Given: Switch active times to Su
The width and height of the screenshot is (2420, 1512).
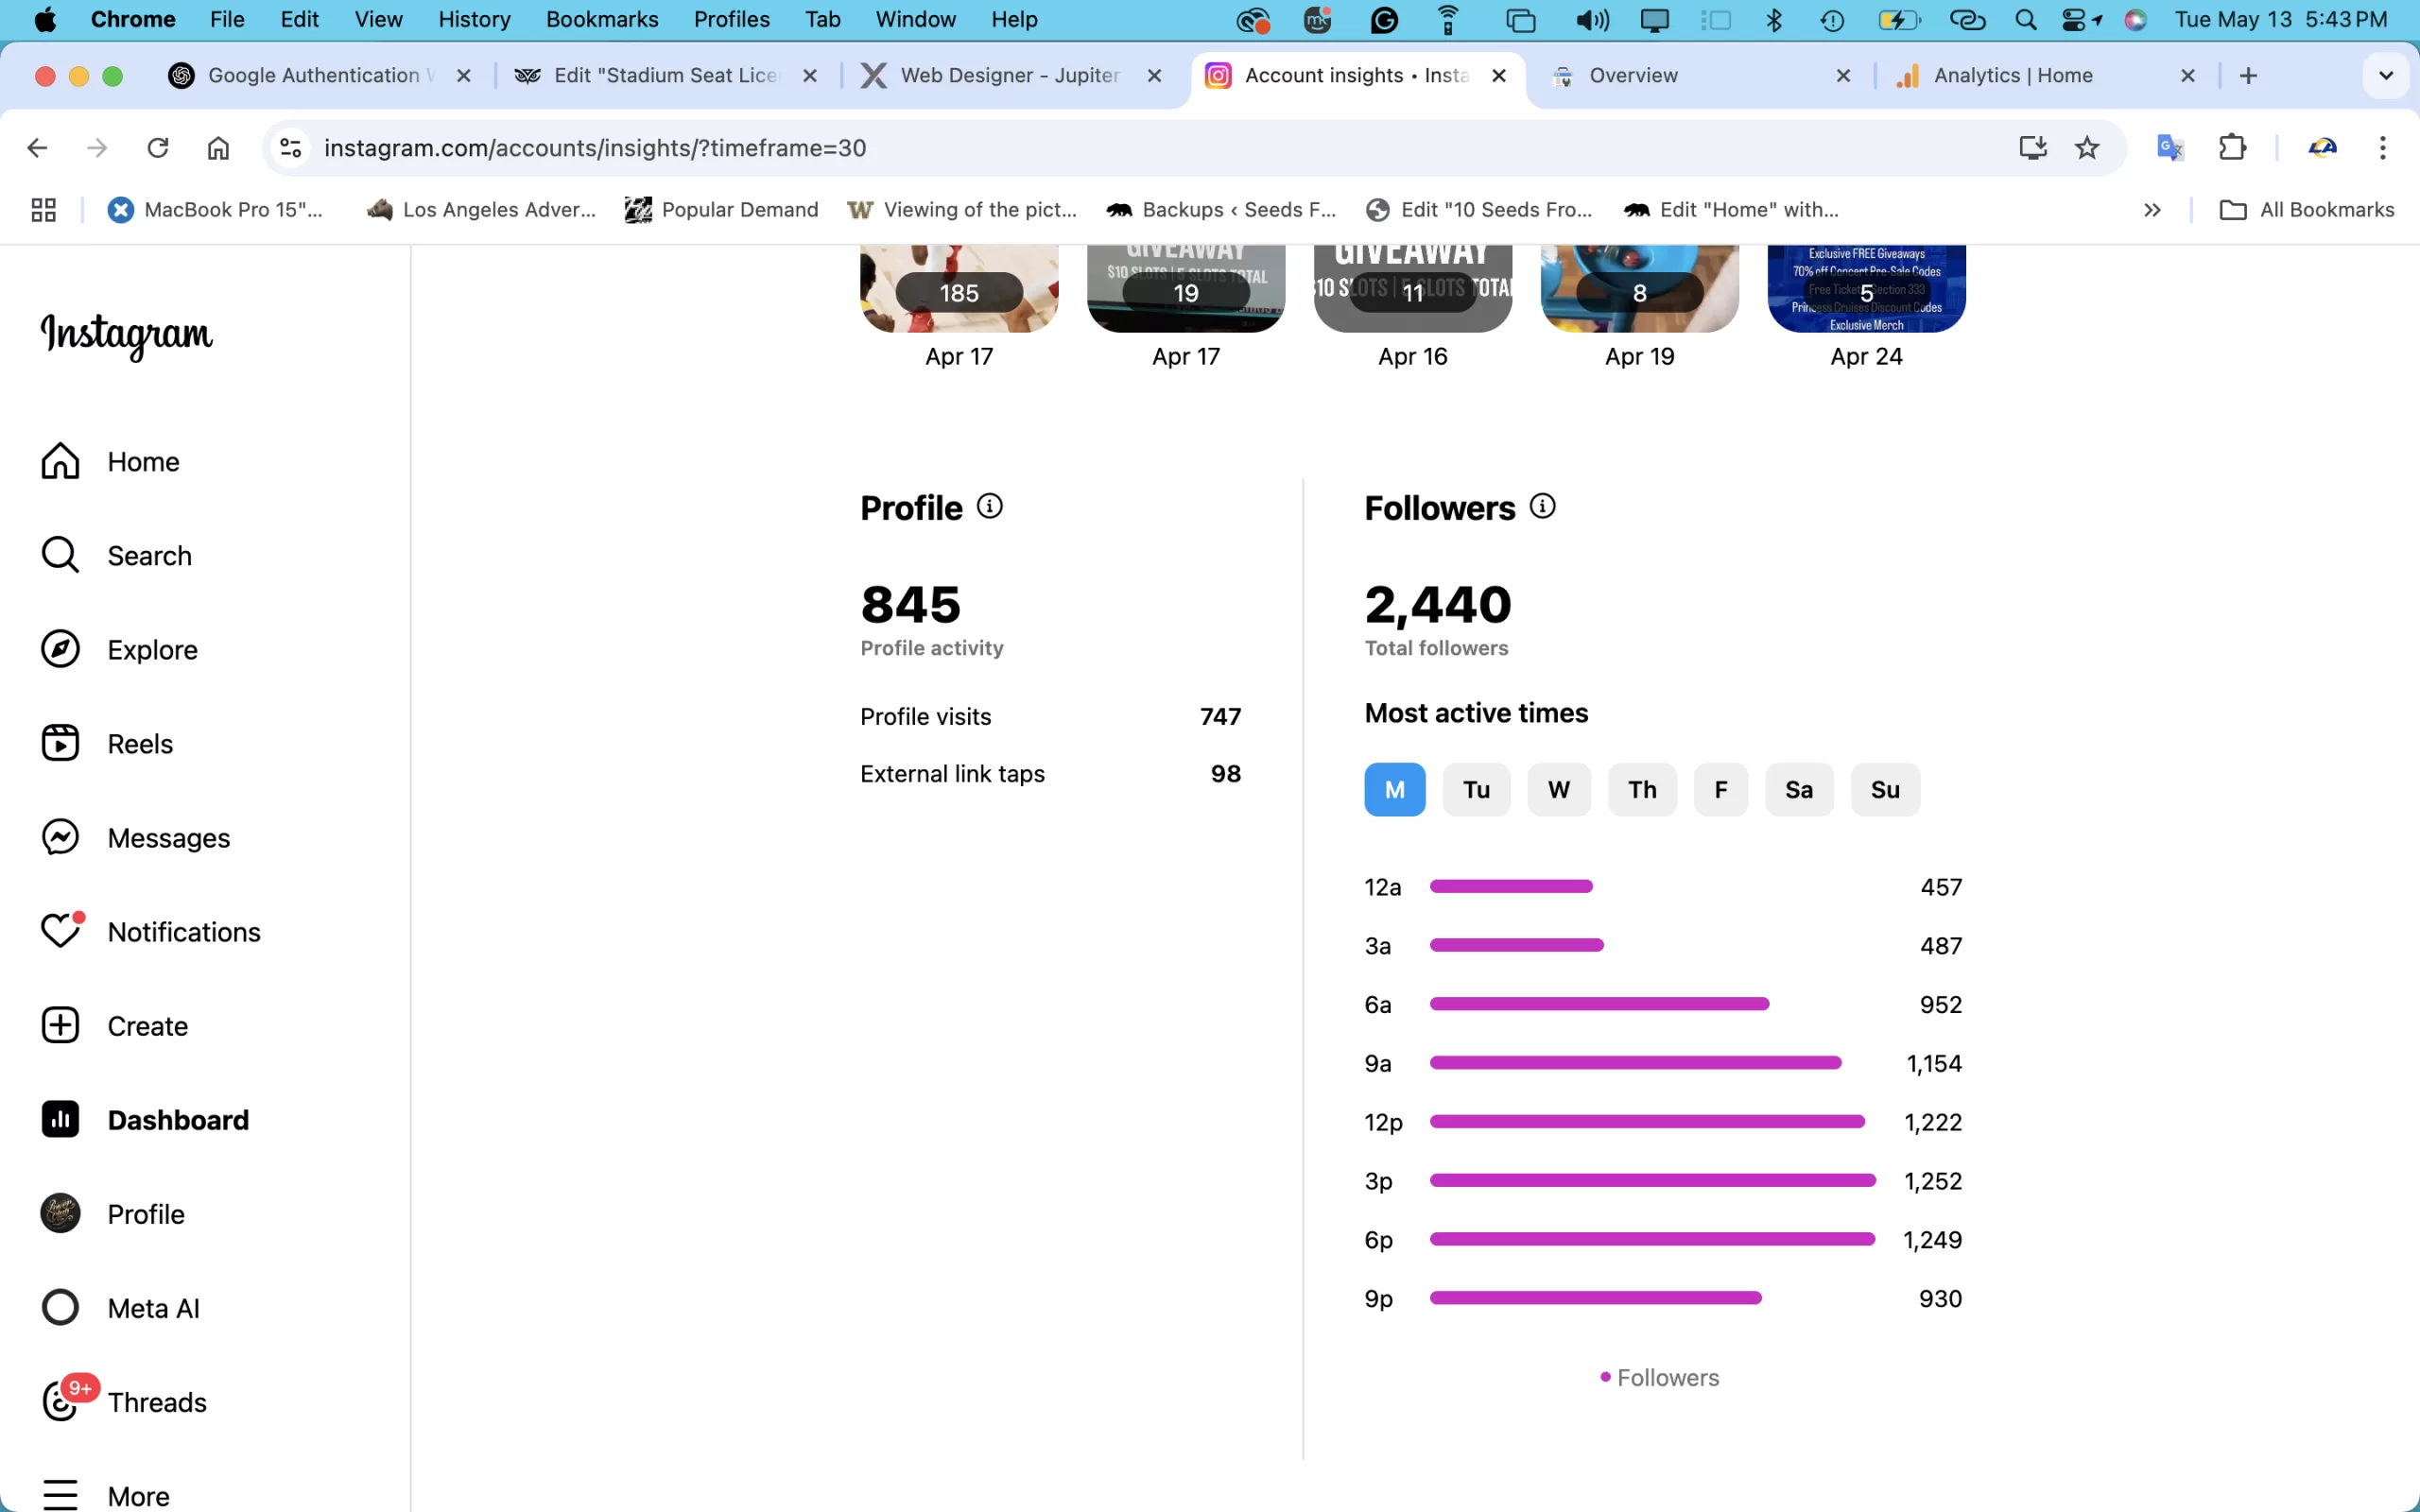Looking at the screenshot, I should (x=1884, y=790).
